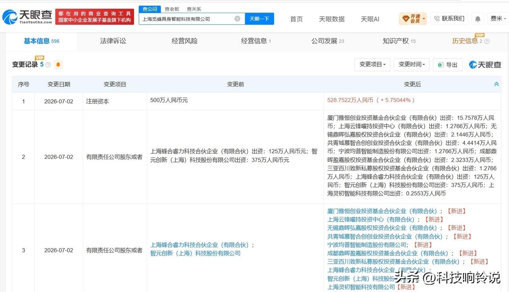Switch to the 经营信息 tab
The width and height of the screenshot is (509, 292).
[256, 41]
